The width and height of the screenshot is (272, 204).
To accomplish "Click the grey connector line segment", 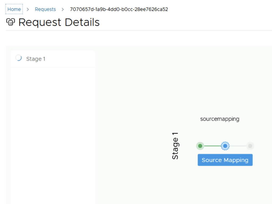I will point(238,146).
